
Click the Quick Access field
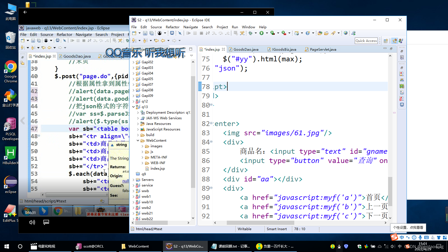(x=366, y=41)
